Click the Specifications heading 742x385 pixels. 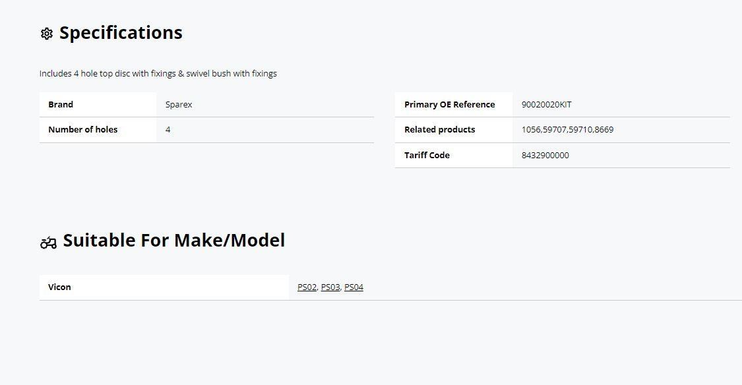pos(121,33)
